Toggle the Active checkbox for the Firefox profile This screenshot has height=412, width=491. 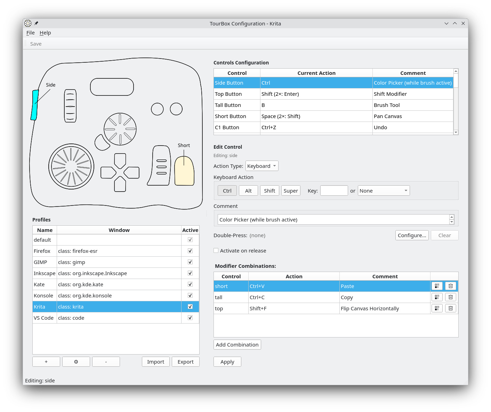[190, 251]
